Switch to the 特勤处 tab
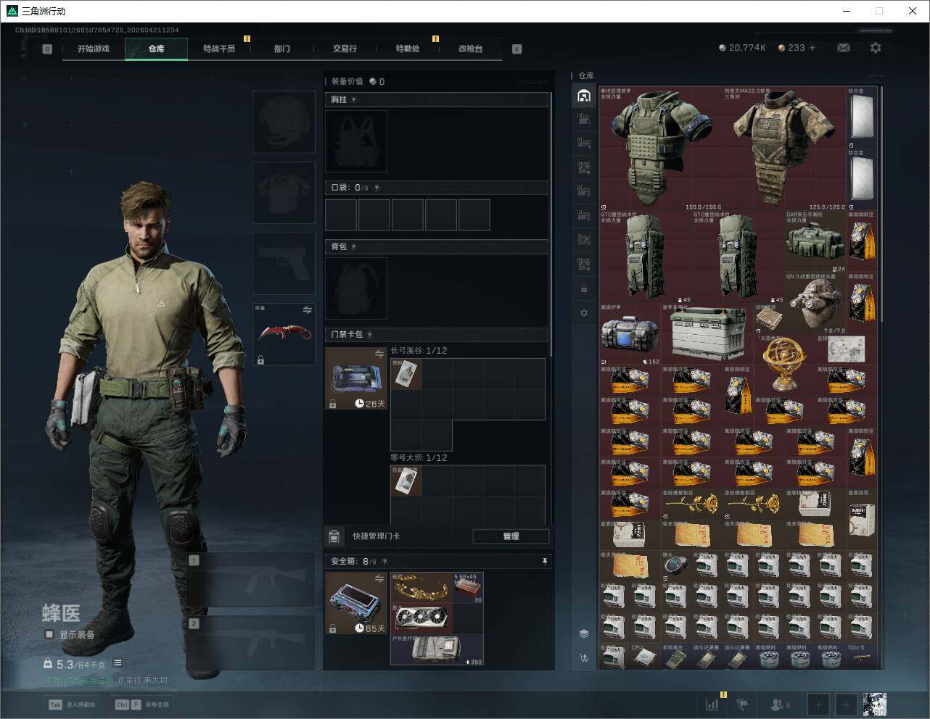This screenshot has height=719, width=930. point(408,49)
